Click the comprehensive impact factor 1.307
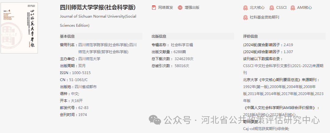330x133 pixels. pos(288,52)
